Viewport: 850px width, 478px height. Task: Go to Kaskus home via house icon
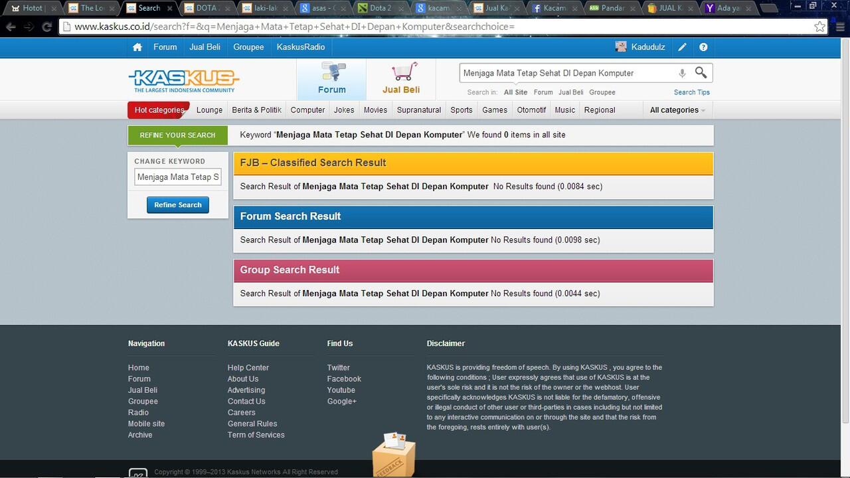click(137, 47)
